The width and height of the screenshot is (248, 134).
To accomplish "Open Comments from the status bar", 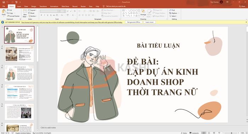I will click(194, 133).
